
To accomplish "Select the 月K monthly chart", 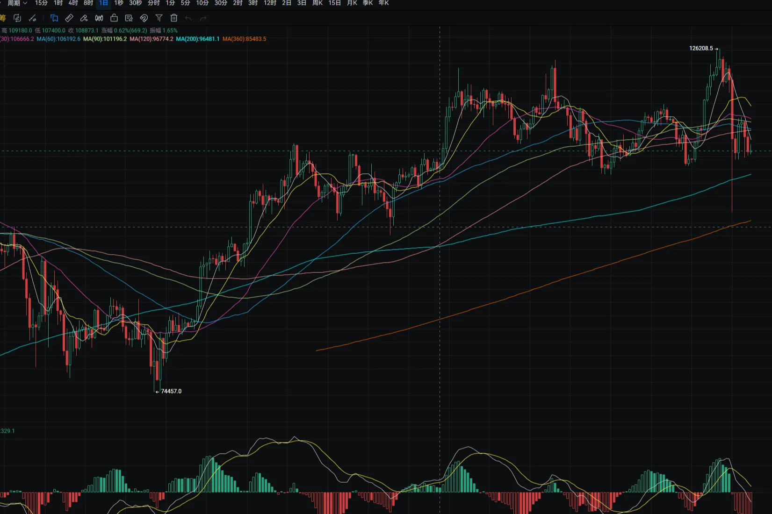I will [352, 3].
